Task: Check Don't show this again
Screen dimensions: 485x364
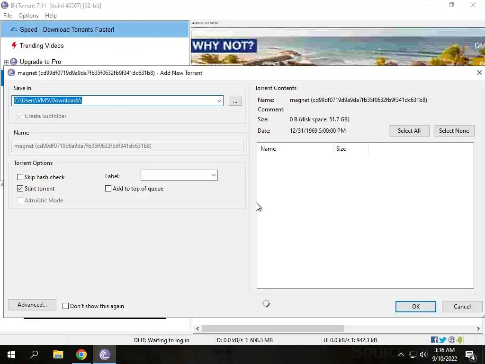Action: (x=65, y=306)
